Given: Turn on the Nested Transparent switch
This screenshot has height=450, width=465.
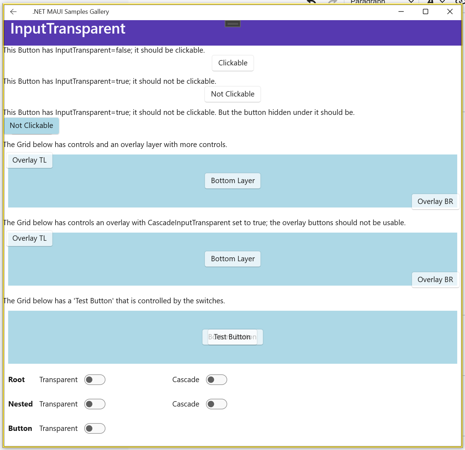Looking at the screenshot, I should 95,404.
